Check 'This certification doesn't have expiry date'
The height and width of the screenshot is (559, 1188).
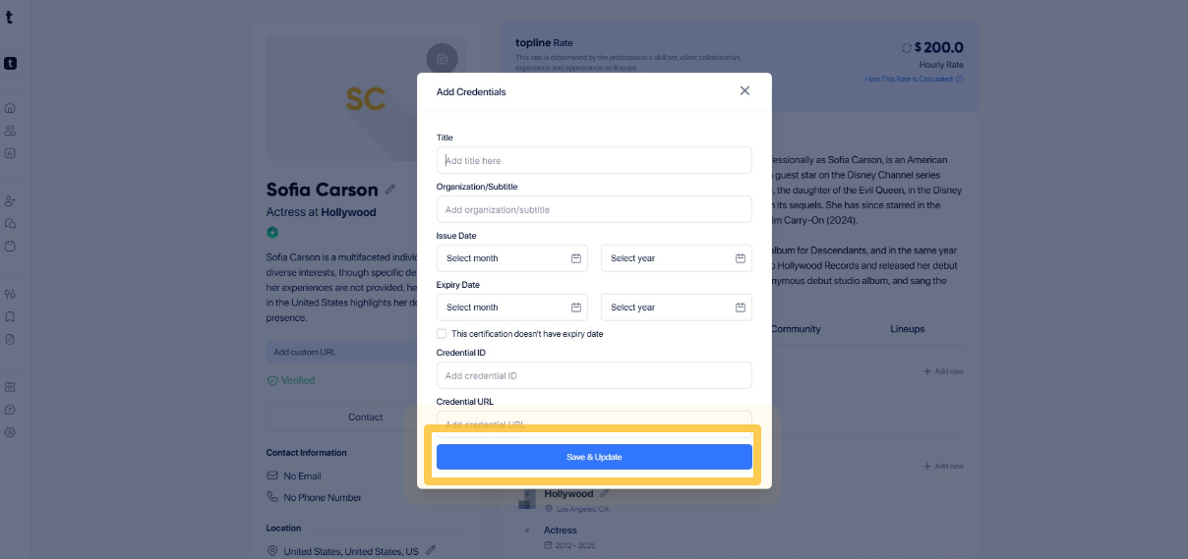click(442, 334)
